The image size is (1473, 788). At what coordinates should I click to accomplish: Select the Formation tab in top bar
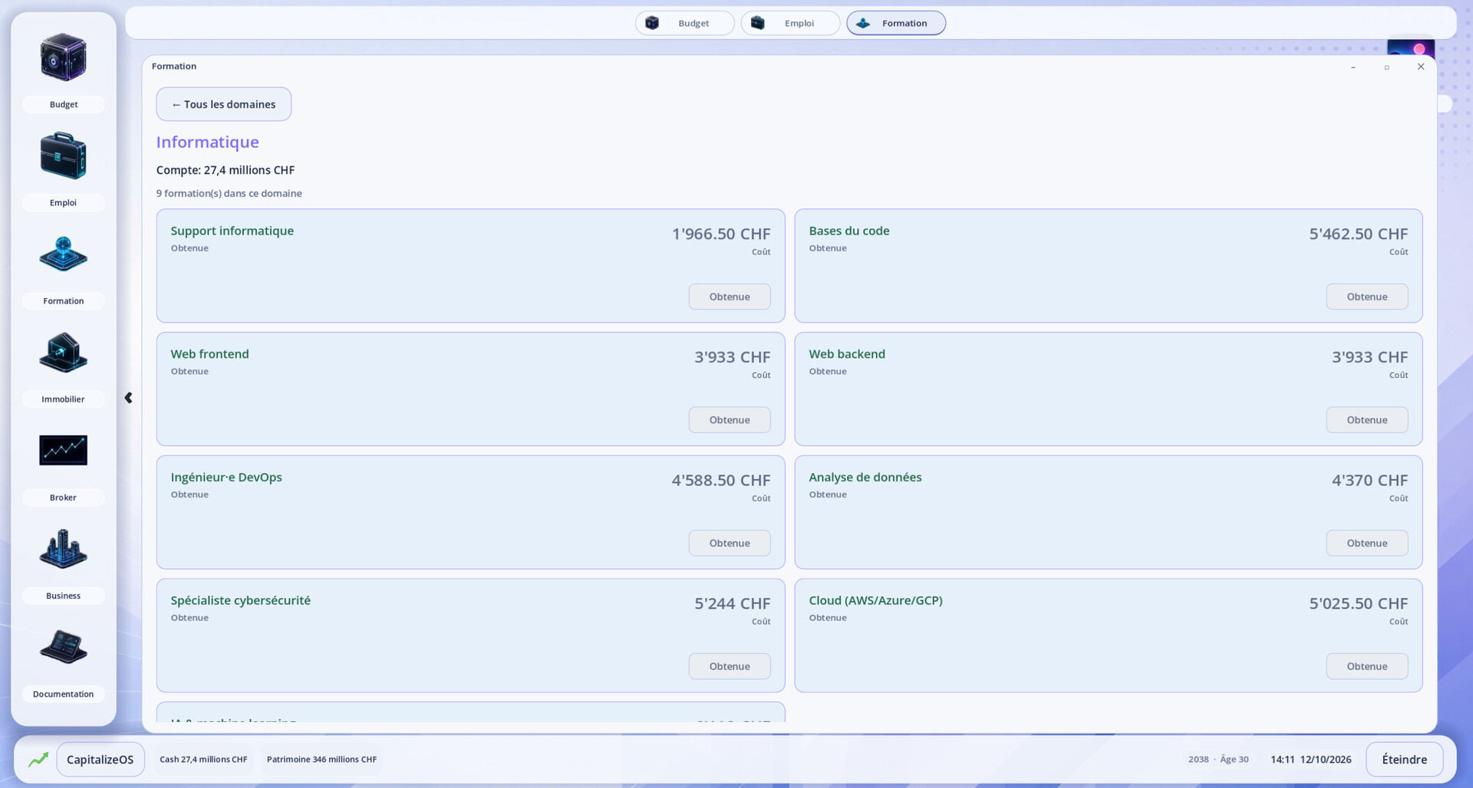coord(896,23)
